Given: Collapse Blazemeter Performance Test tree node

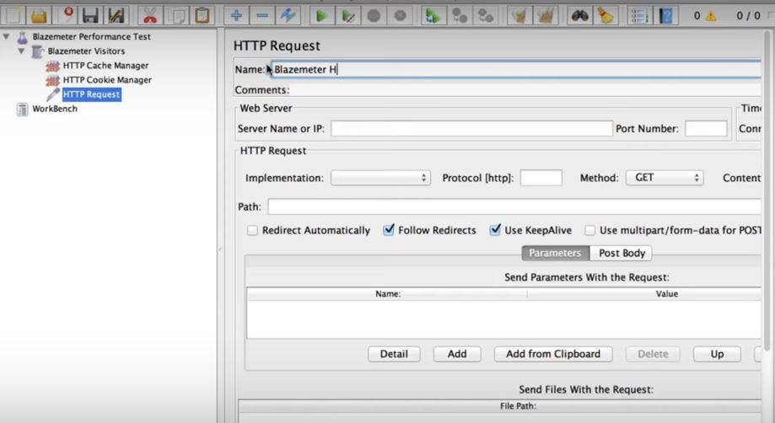Looking at the screenshot, I should pos(7,36).
